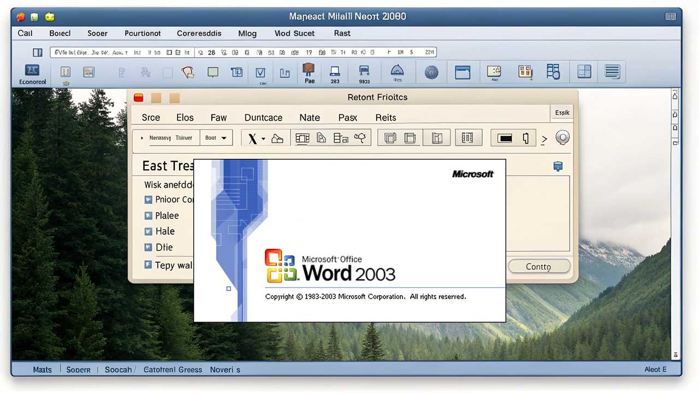This screenshot has width=699, height=393.
Task: Open the Reits menu in the dialog
Action: [386, 117]
